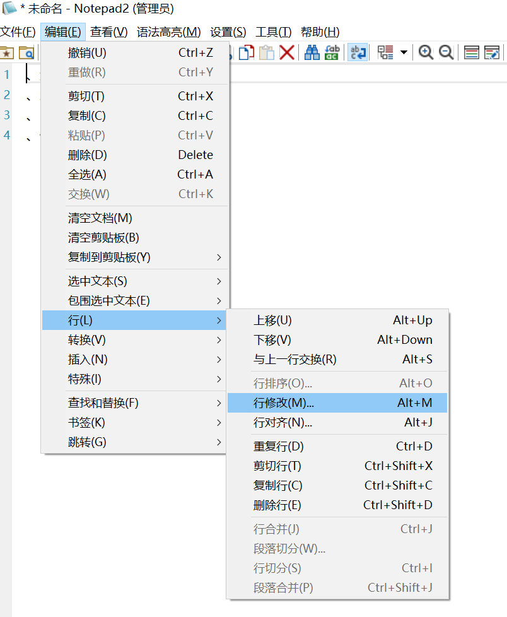Open the 语法高亮(M) menu
The width and height of the screenshot is (507, 617).
(x=169, y=32)
